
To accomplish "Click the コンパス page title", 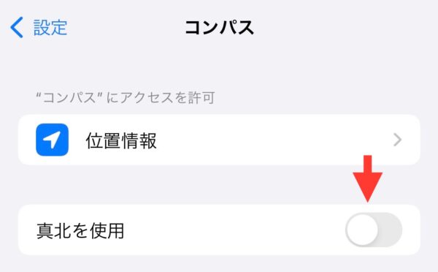I will click(x=219, y=28).
